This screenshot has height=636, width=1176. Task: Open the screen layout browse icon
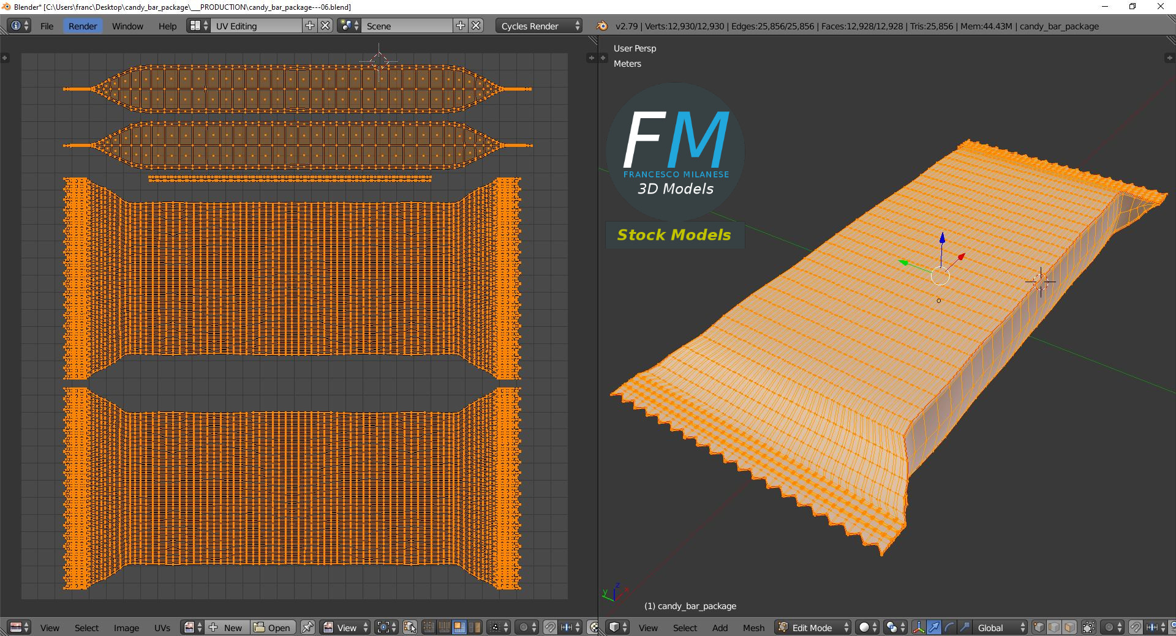tap(198, 26)
